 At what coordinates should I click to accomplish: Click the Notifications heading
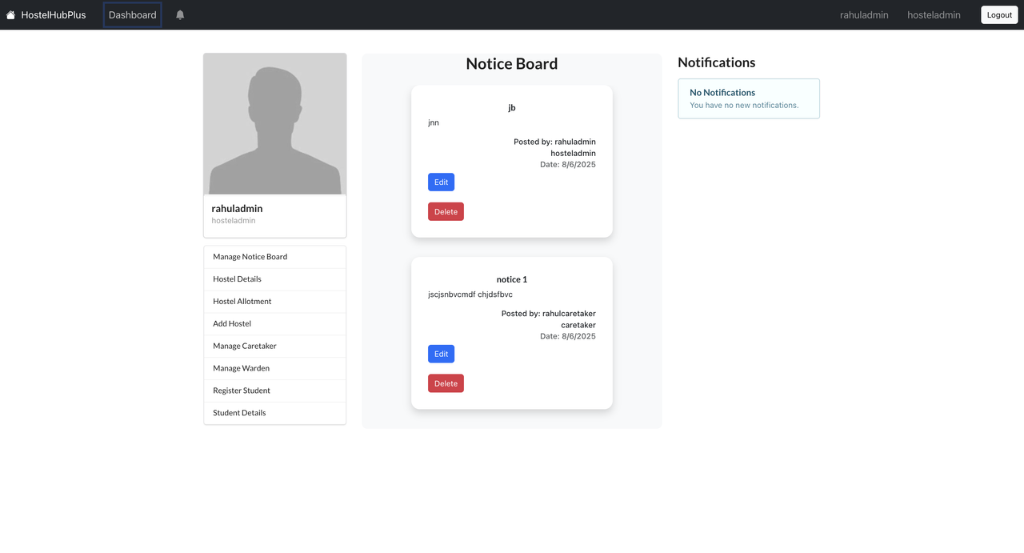click(717, 62)
